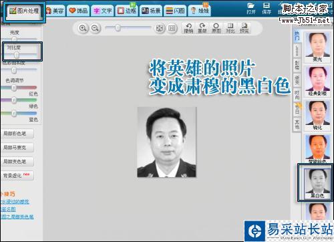
Task: Select the LOMO effects tab
Action: [297, 51]
